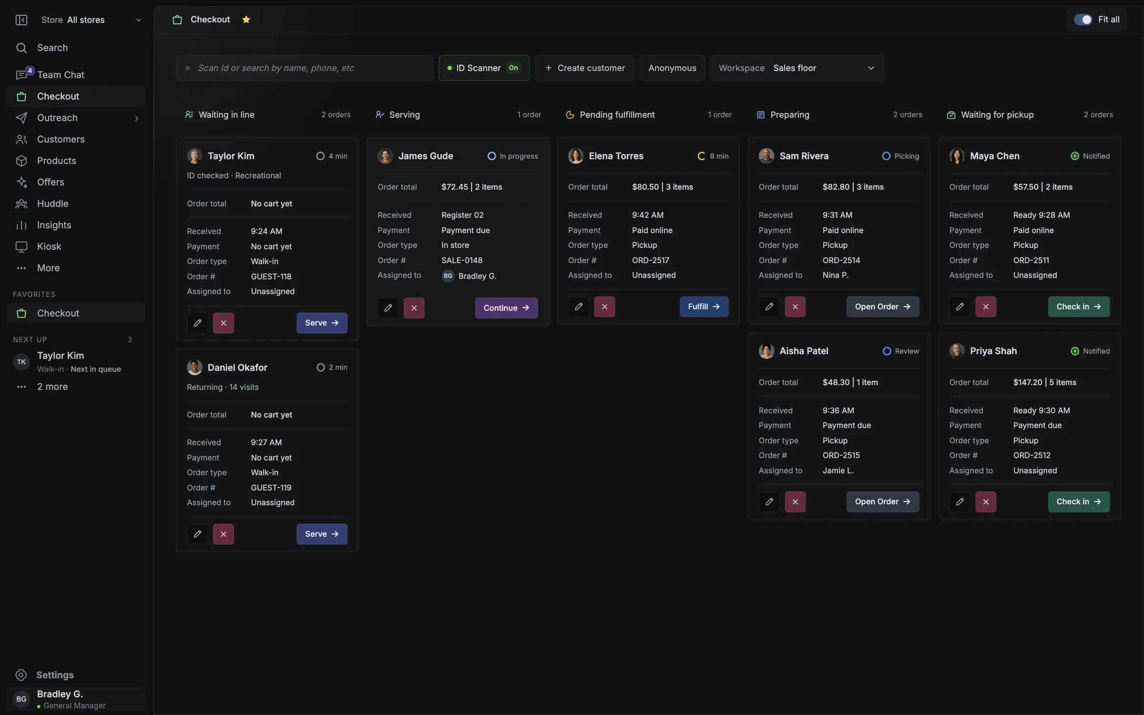This screenshot has width=1144, height=715.
Task: Expand More items in the sidebar
Action: (x=75, y=268)
